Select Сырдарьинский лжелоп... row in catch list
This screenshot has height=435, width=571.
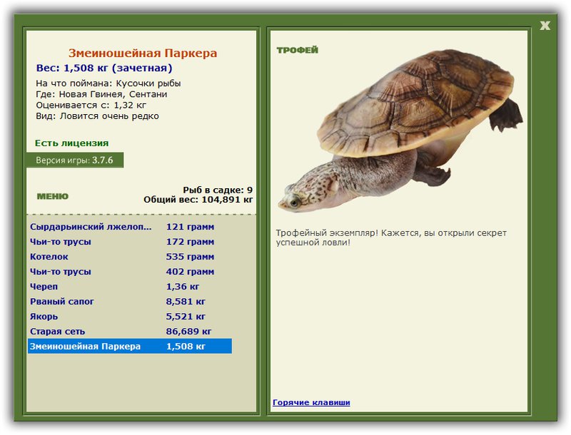pos(130,227)
